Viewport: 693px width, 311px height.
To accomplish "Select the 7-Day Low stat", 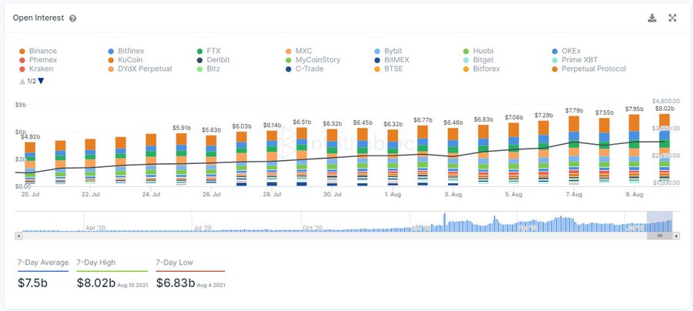I will click(x=190, y=274).
